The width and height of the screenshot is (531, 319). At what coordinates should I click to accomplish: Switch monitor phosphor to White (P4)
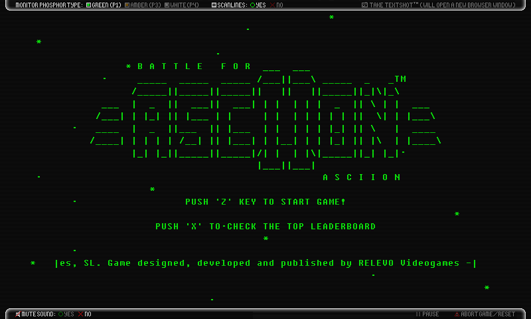181,5
